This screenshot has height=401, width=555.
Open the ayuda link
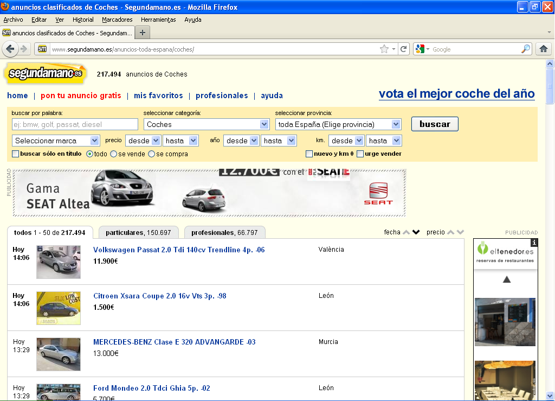pos(272,96)
